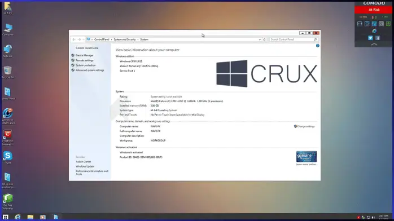Viewport: 394px width, 221px height.
Task: Open Control Panel Home link
Action: tap(87, 48)
